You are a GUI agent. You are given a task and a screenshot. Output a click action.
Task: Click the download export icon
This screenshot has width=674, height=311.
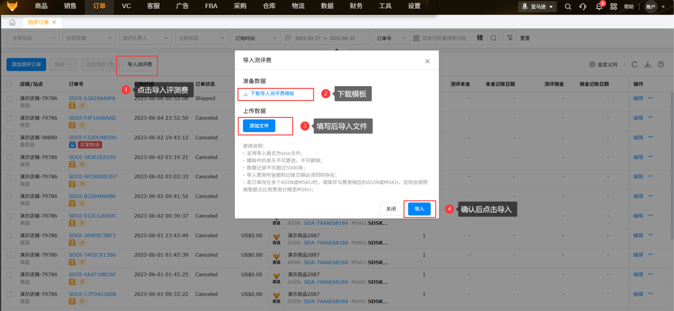tap(648, 64)
